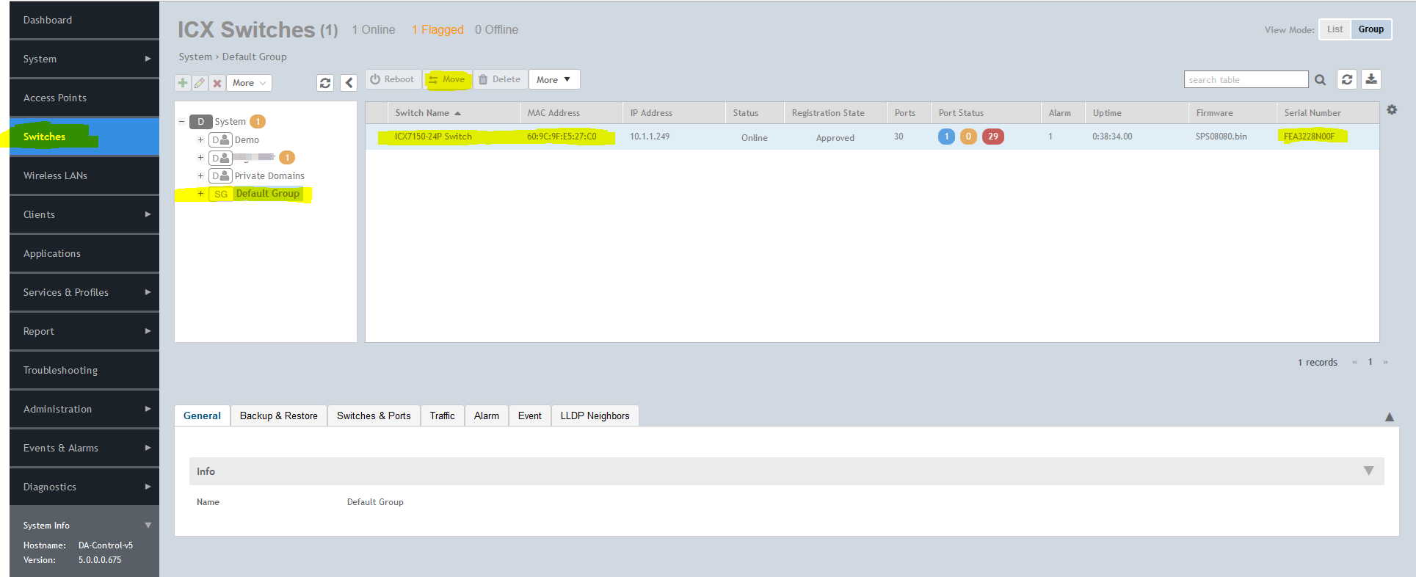The height and width of the screenshot is (577, 1416).
Task: Switch to LLDP Neighbors tab
Action: pyautogui.click(x=595, y=415)
